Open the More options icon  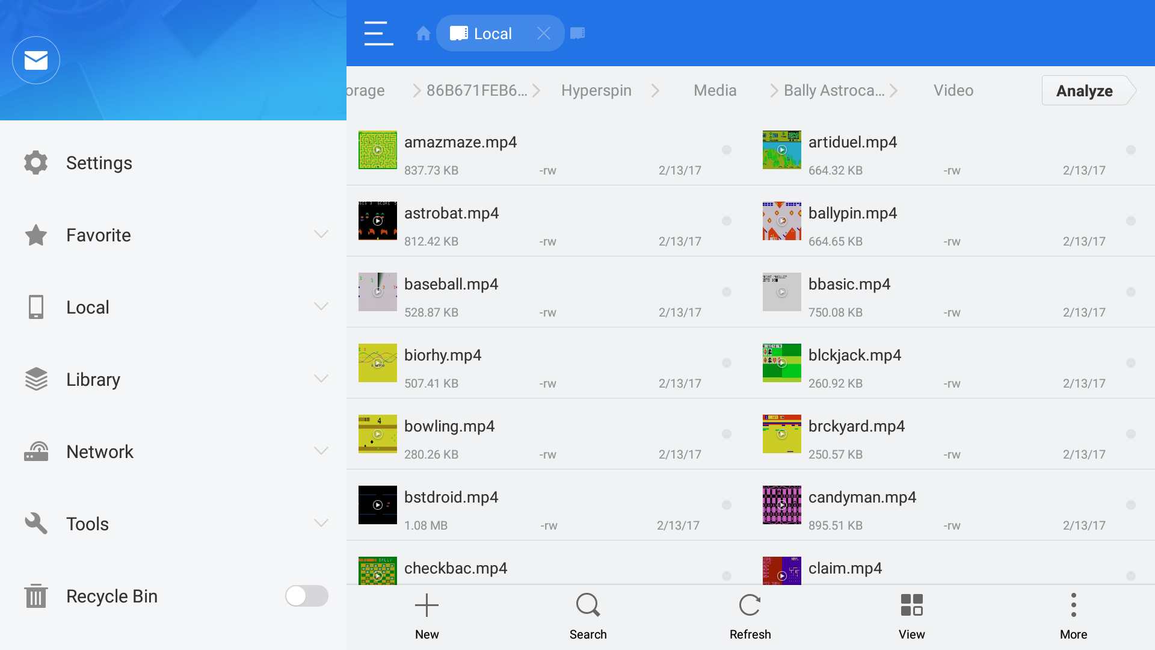(1074, 614)
